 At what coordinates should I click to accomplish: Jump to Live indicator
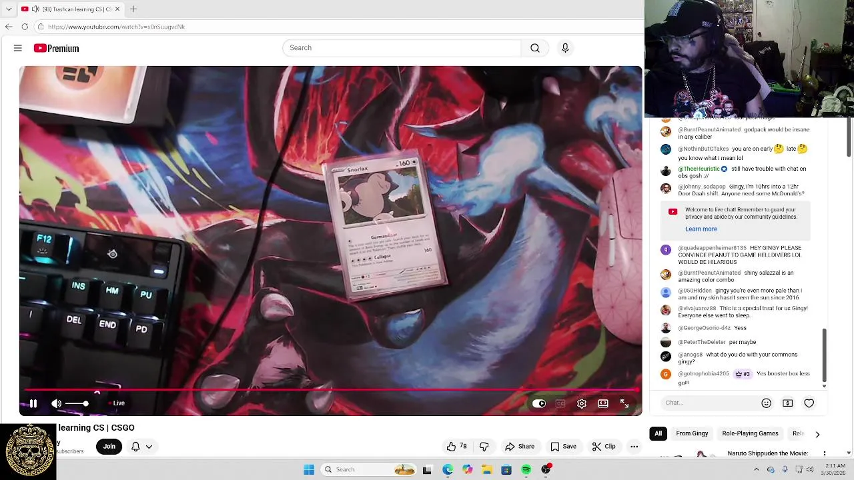(x=117, y=403)
